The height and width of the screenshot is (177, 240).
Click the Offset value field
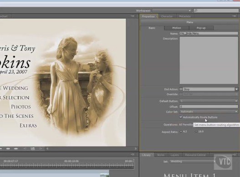pyautogui.click(x=209, y=106)
